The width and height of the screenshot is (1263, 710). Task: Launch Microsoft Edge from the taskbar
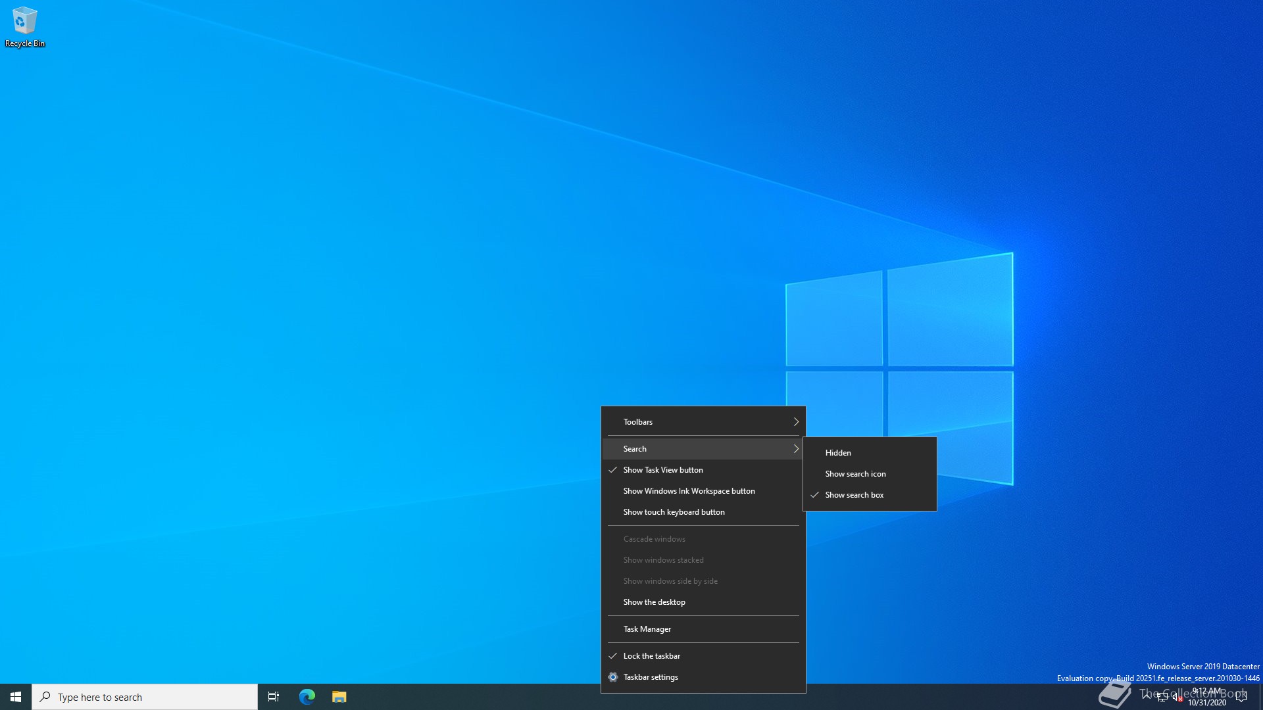307,697
